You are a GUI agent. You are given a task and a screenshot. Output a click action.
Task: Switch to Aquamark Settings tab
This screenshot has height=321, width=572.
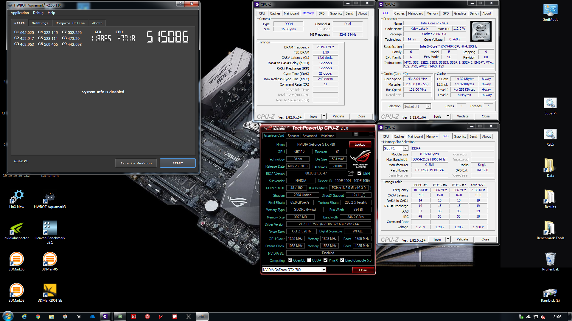(x=40, y=23)
